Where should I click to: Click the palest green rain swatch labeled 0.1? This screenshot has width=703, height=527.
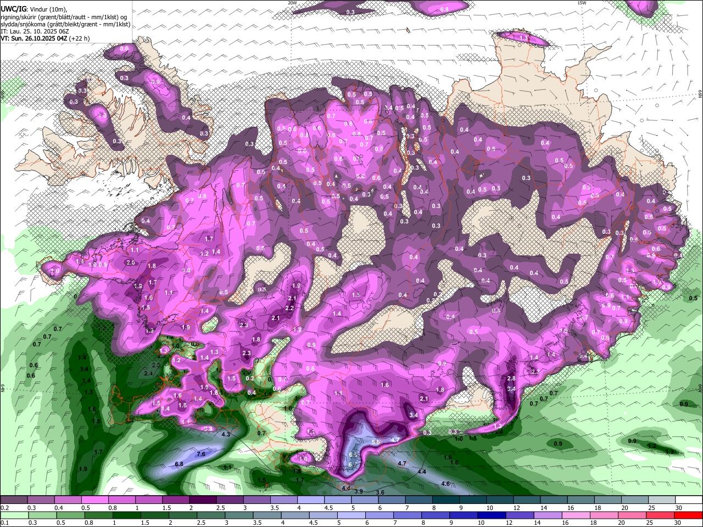[x=14, y=515]
